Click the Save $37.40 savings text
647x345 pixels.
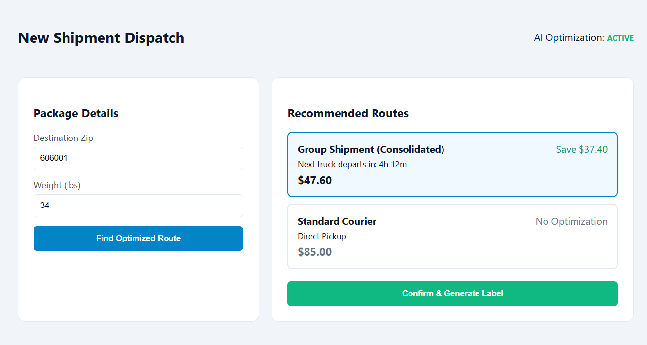(582, 149)
